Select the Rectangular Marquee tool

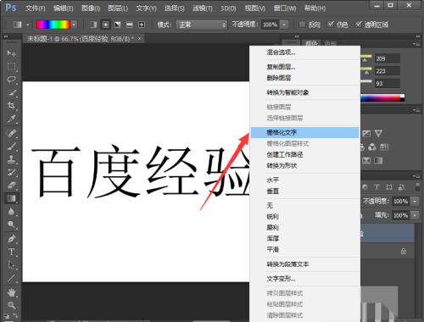(x=11, y=67)
